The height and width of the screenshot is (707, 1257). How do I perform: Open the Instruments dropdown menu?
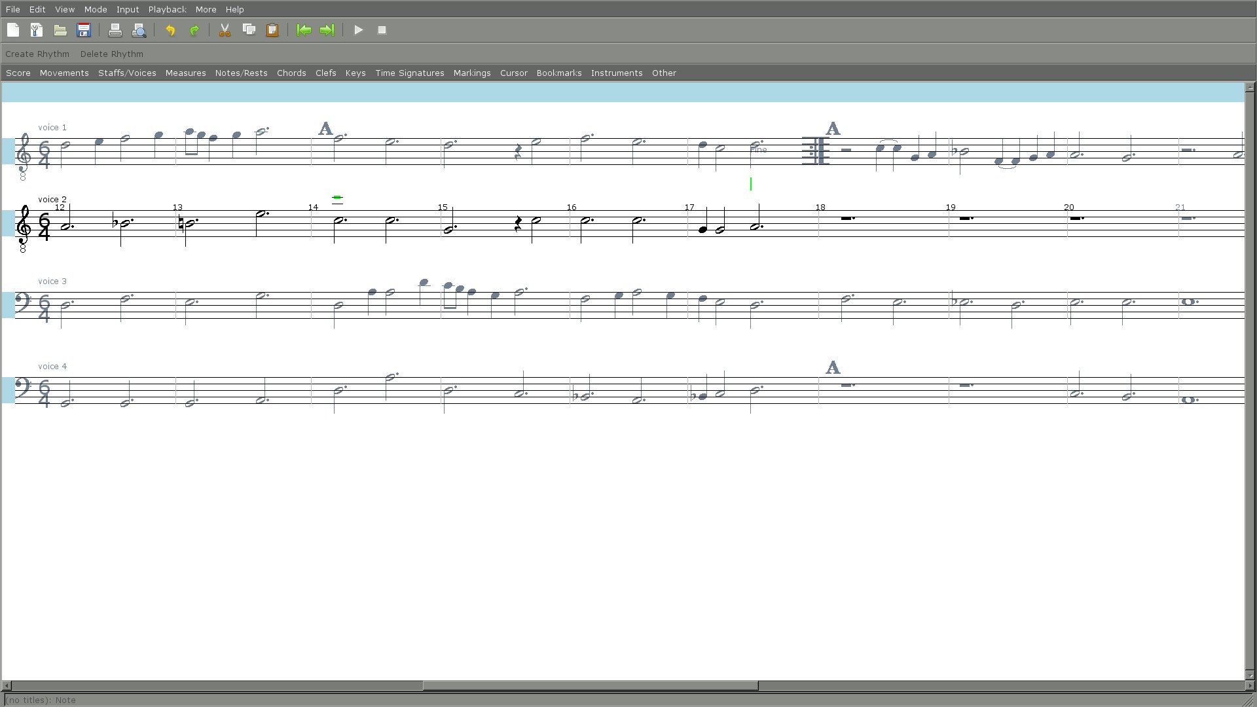click(616, 73)
